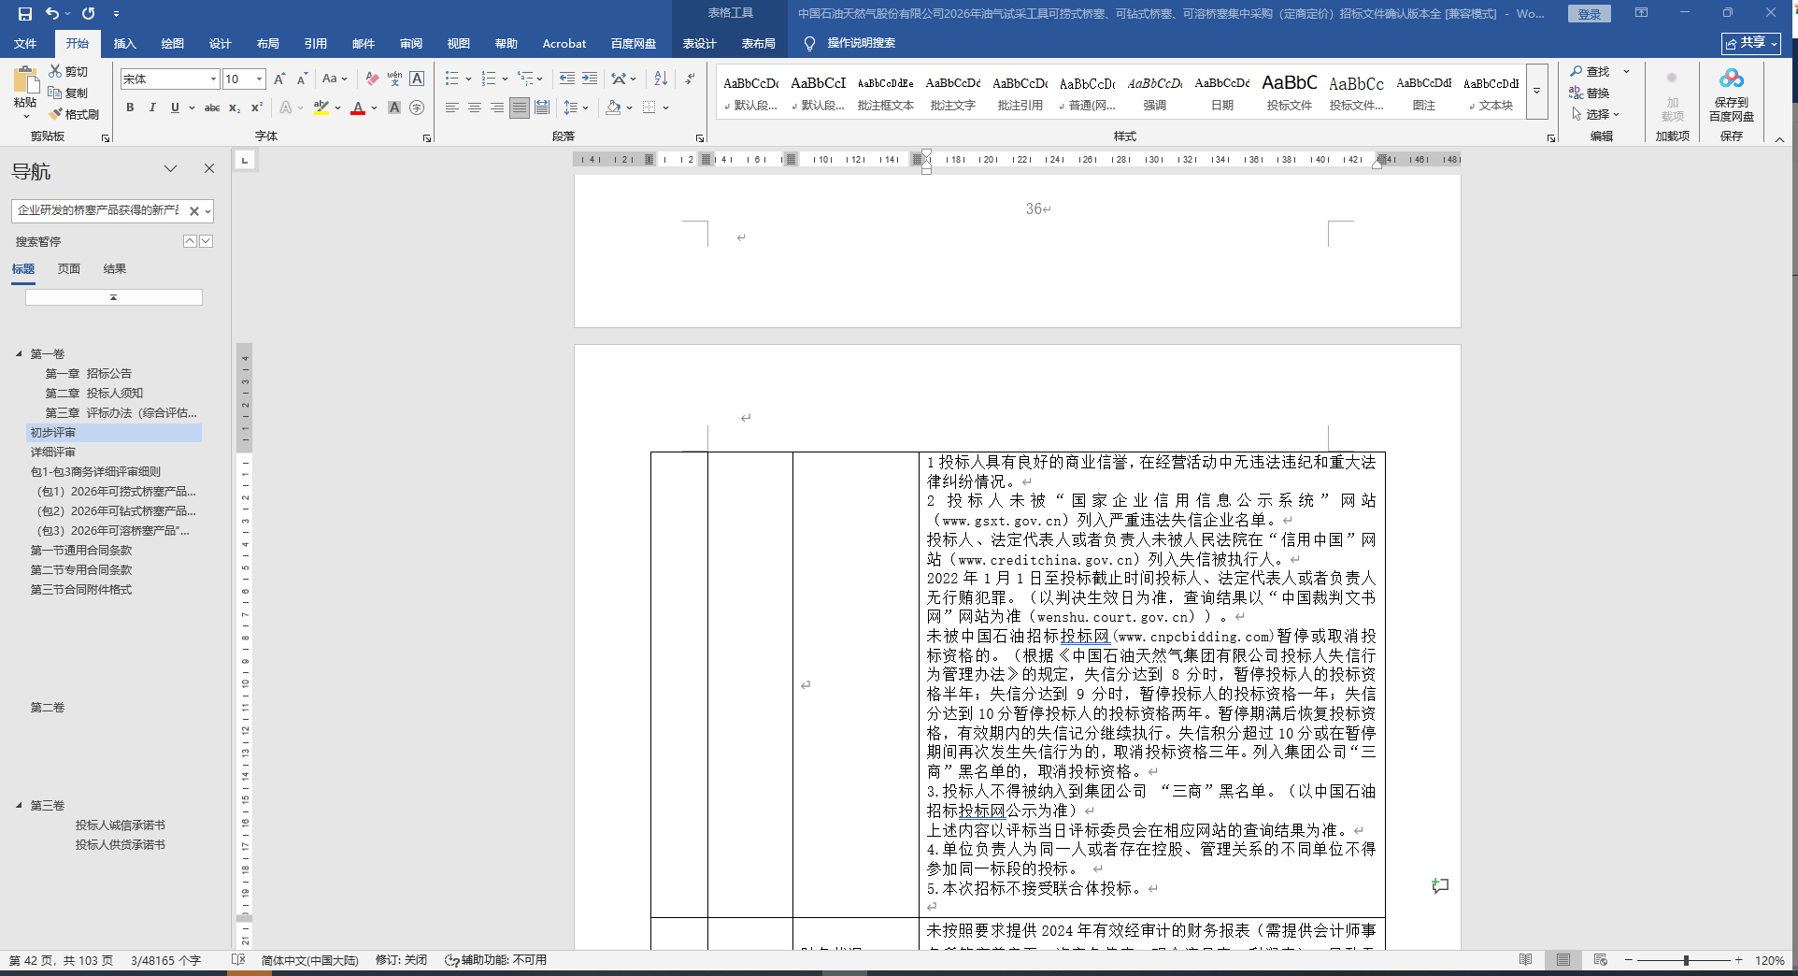Clear formatting with the eraser icon
The height and width of the screenshot is (976, 1798).
click(x=372, y=79)
